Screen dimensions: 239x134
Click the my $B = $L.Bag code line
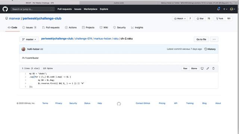tap(46, 80)
